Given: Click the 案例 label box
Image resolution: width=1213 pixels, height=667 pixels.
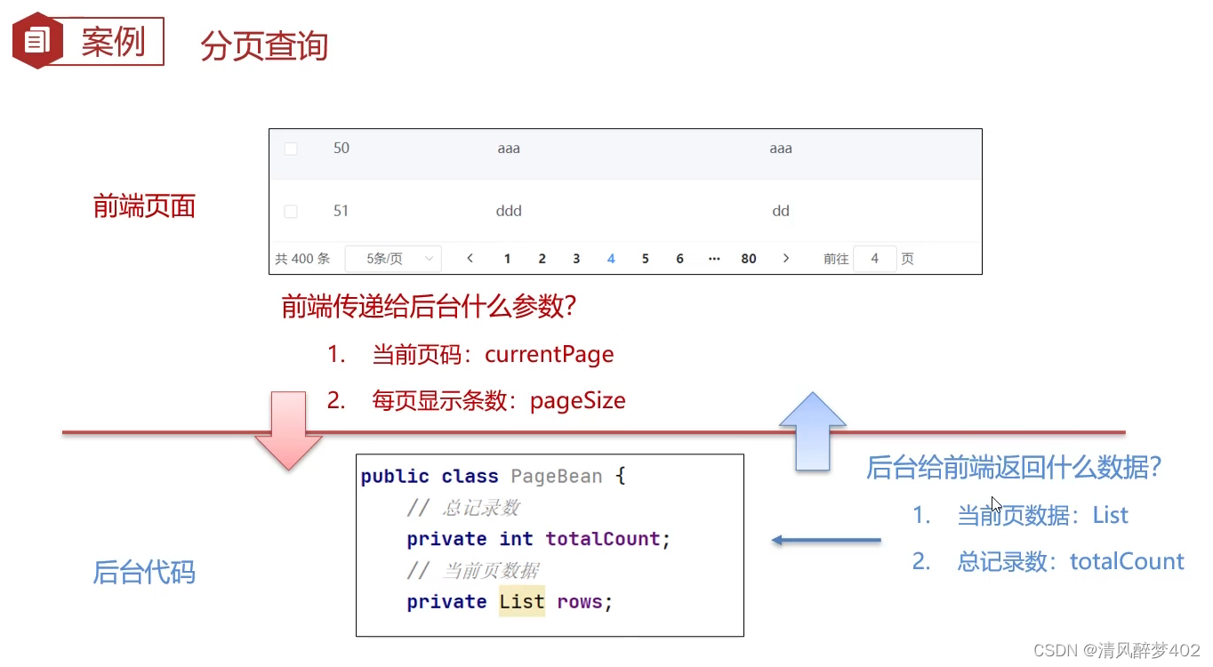Looking at the screenshot, I should click(112, 41).
